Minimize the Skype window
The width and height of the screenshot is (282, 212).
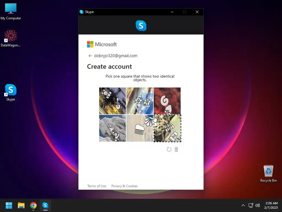[x=172, y=12]
